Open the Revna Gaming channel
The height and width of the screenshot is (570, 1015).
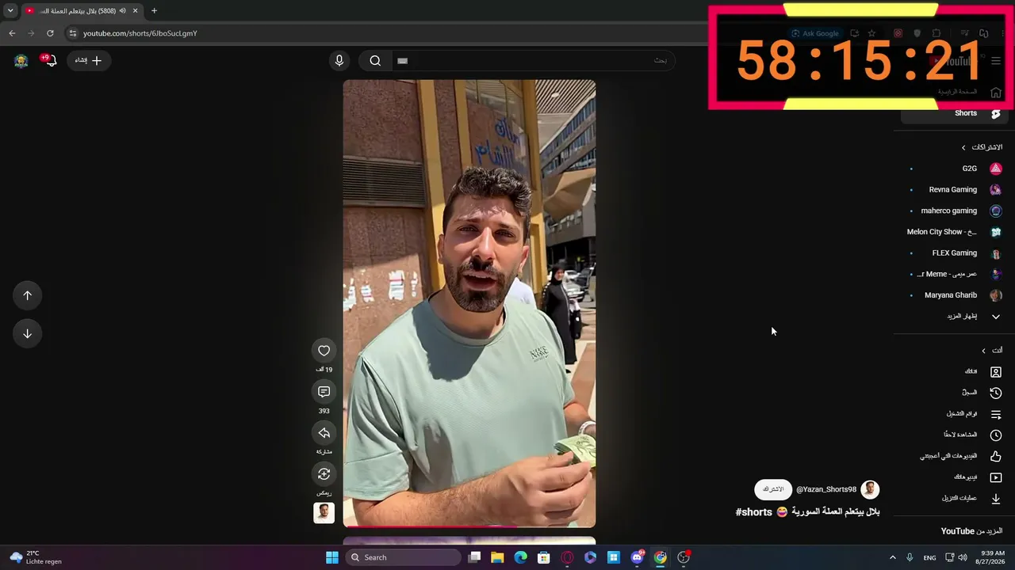[954, 190]
